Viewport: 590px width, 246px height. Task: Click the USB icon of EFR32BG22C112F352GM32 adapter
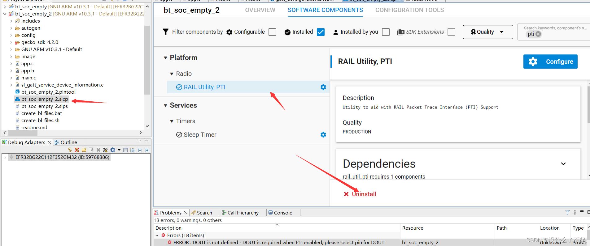pos(11,157)
